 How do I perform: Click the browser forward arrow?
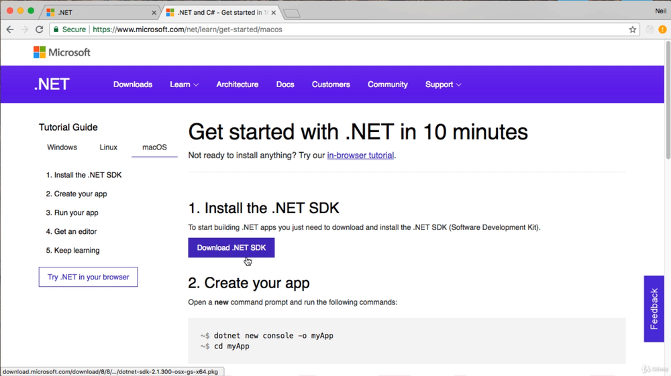pyautogui.click(x=24, y=29)
